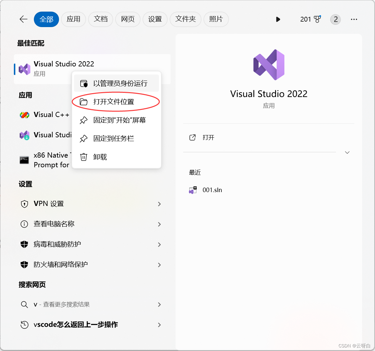Select the 全部 filter tab
Image resolution: width=375 pixels, height=351 pixels.
click(46, 19)
